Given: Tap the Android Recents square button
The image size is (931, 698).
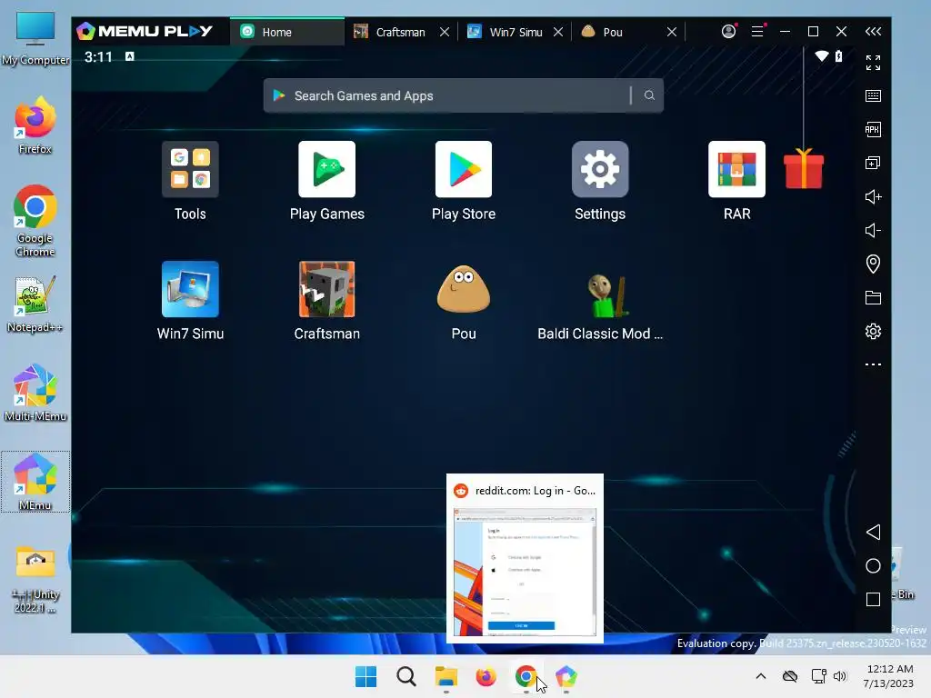Looking at the screenshot, I should point(873,600).
